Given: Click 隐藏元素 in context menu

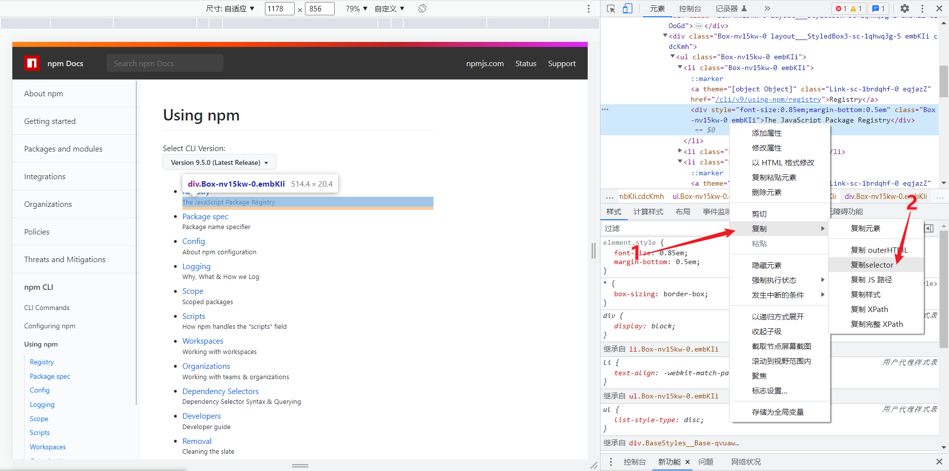Looking at the screenshot, I should pyautogui.click(x=780, y=266).
